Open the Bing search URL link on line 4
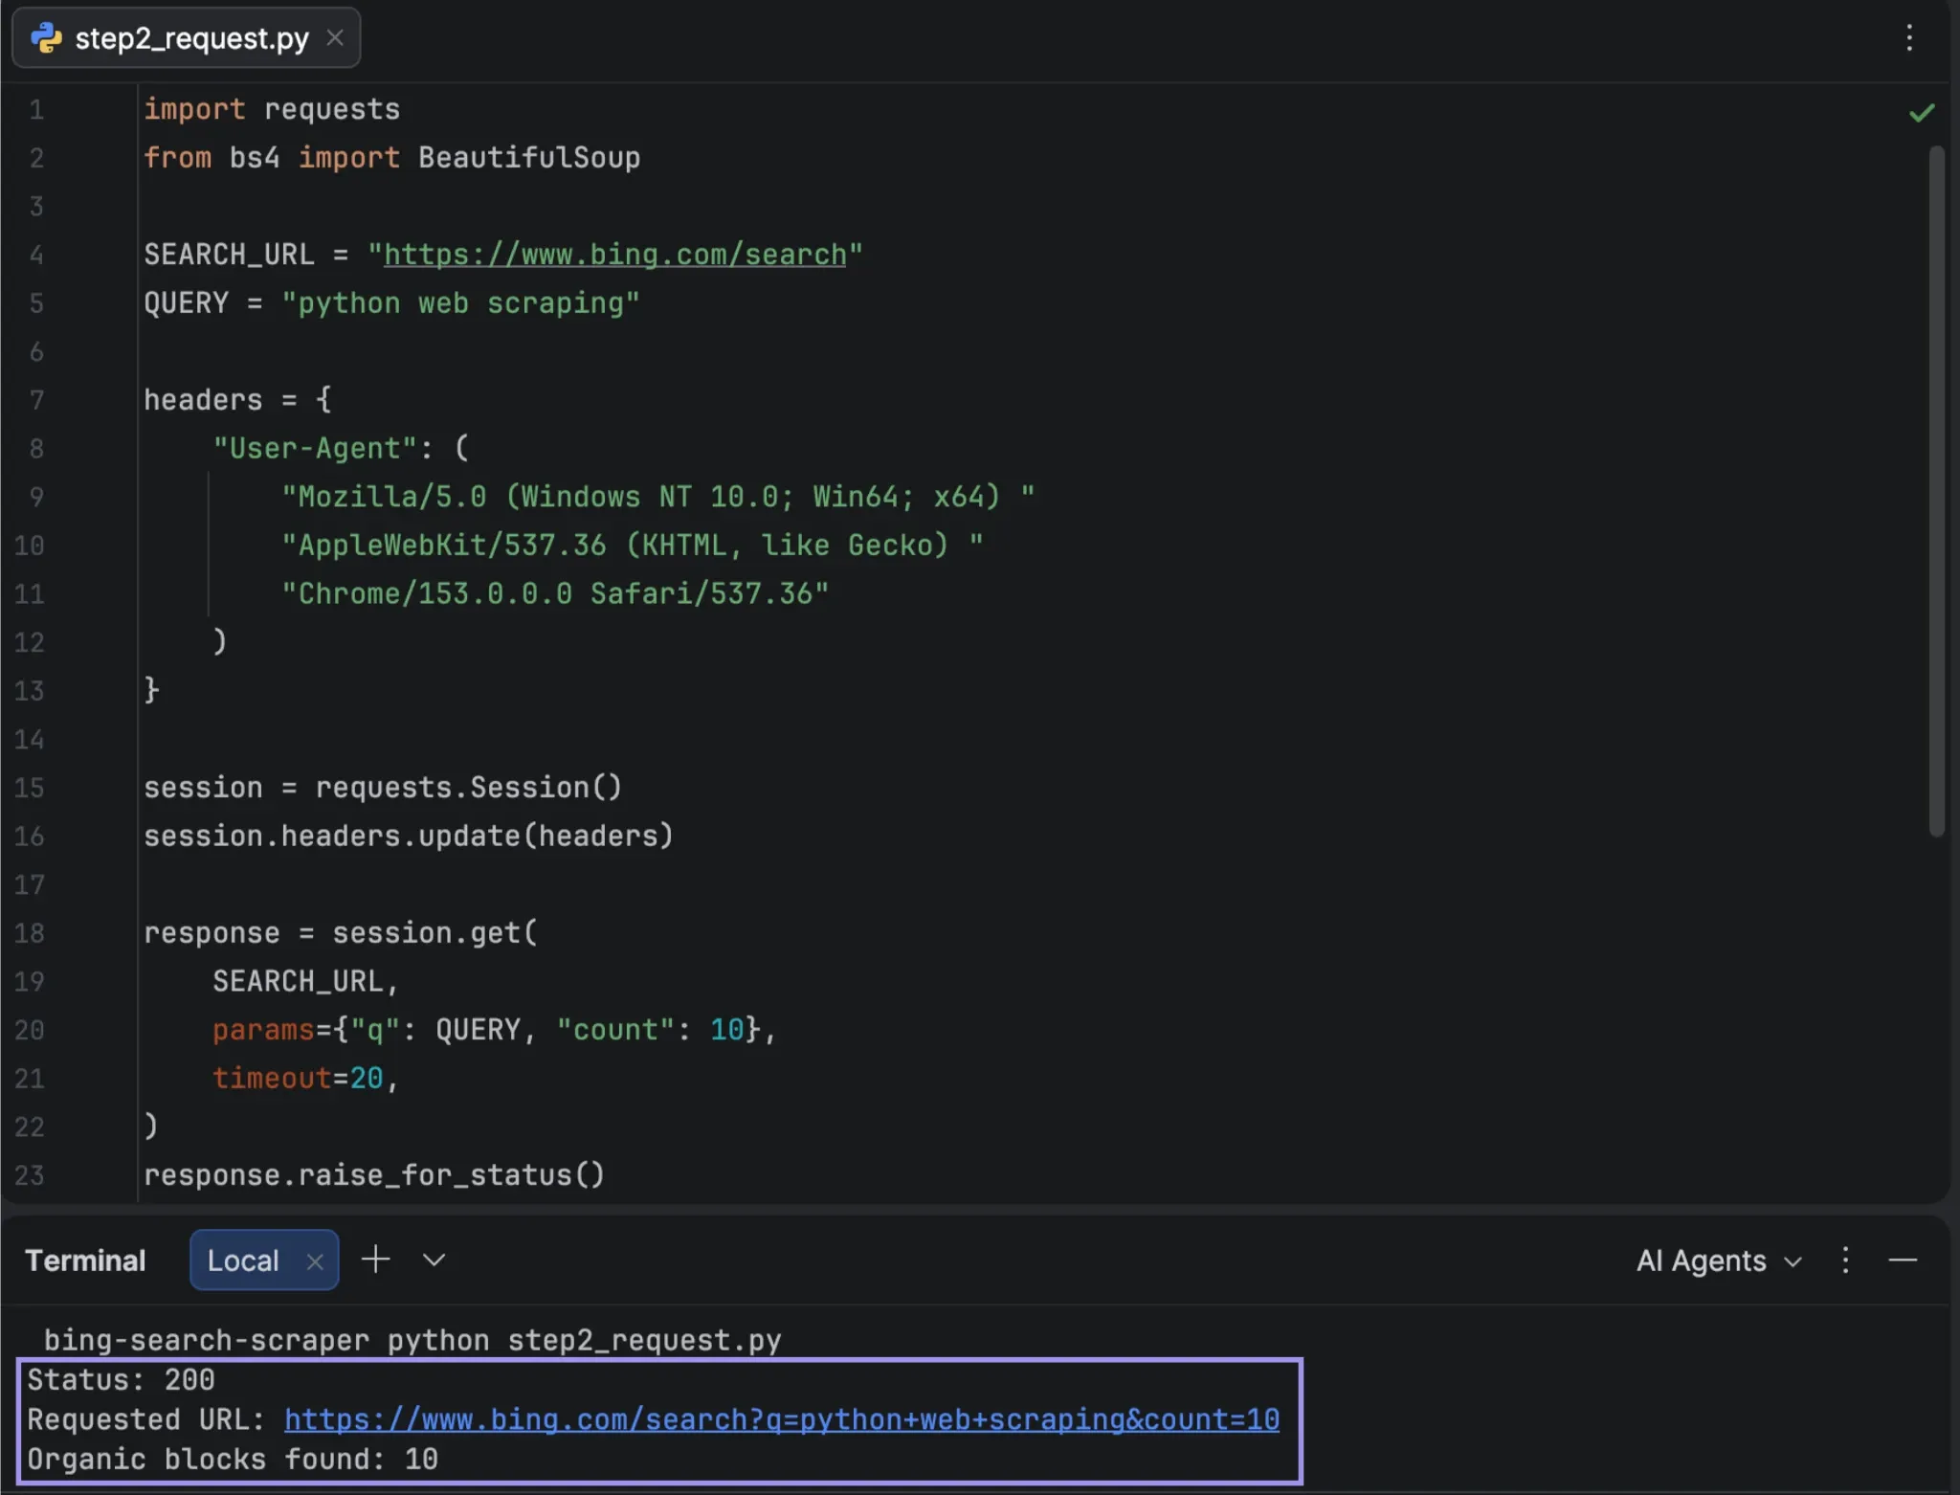The image size is (1960, 1495). (615, 255)
